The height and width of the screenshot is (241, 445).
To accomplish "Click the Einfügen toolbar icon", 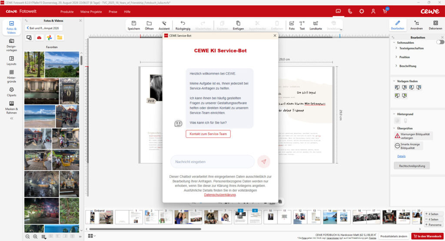I will pos(238,25).
